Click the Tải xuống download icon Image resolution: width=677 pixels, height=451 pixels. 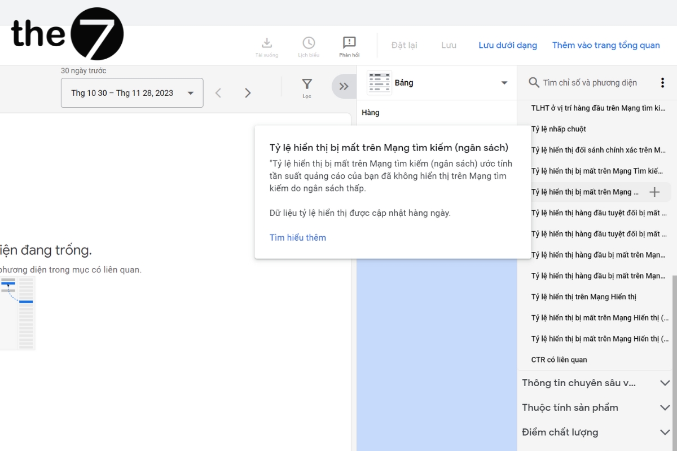tap(267, 43)
